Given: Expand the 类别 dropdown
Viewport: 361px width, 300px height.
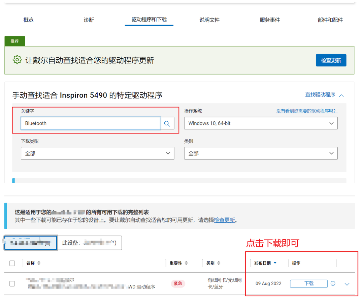Looking at the screenshot, I should click(261, 153).
